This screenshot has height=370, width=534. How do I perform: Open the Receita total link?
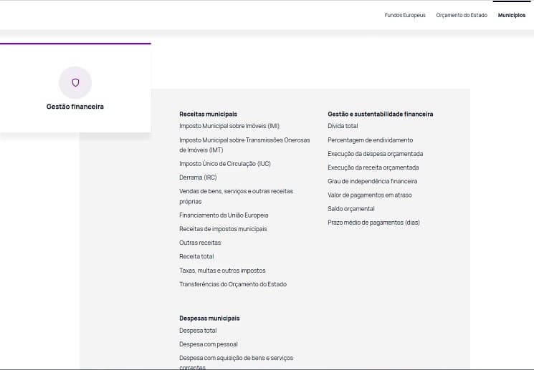tap(196, 256)
